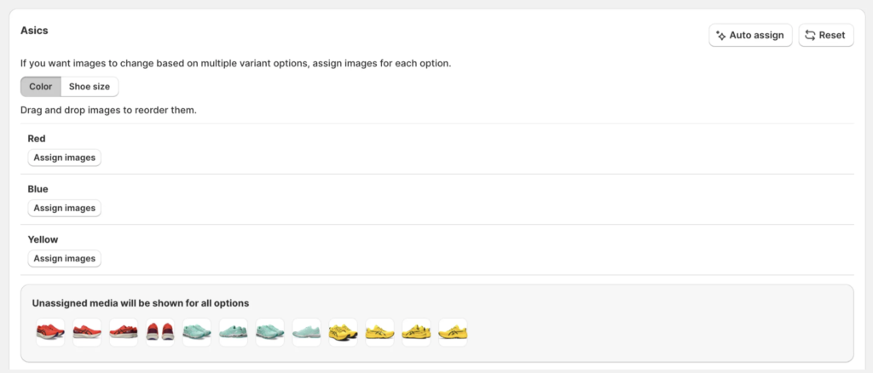Select the red shoes rear-view thumbnail
Screen dimensions: 873x373
[160, 332]
